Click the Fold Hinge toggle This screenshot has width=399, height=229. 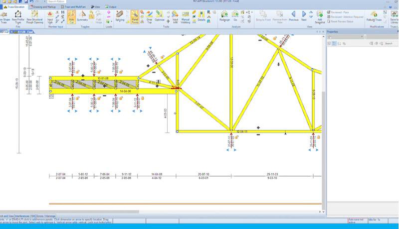click(99, 17)
